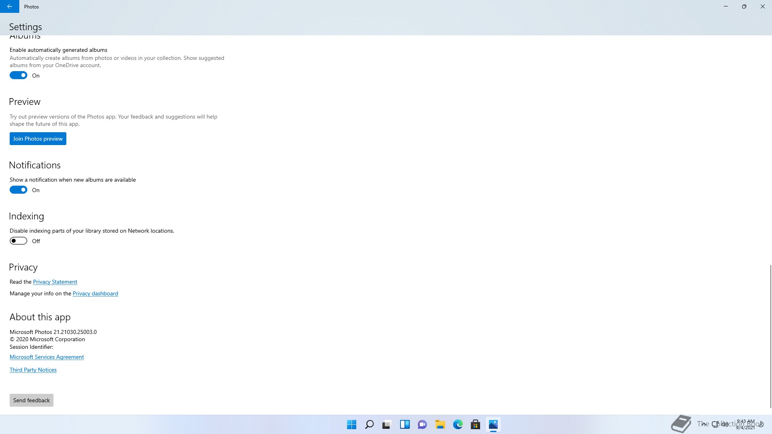The image size is (772, 434).
Task: Launch Microsoft Edge from the taskbar
Action: click(x=458, y=424)
